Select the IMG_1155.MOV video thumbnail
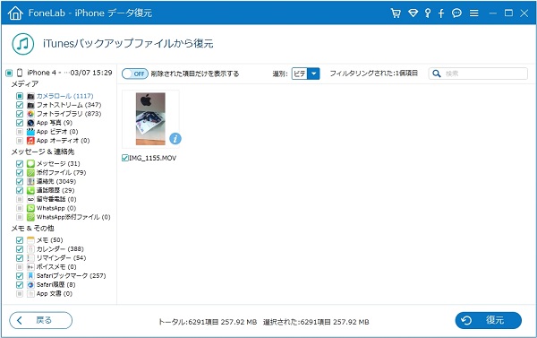Viewport: 537px width, 338px height. 150,119
